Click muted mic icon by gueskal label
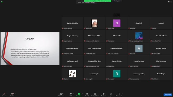 [151, 28]
